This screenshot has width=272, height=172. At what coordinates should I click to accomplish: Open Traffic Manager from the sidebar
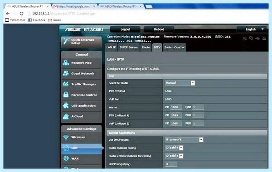[81, 84]
